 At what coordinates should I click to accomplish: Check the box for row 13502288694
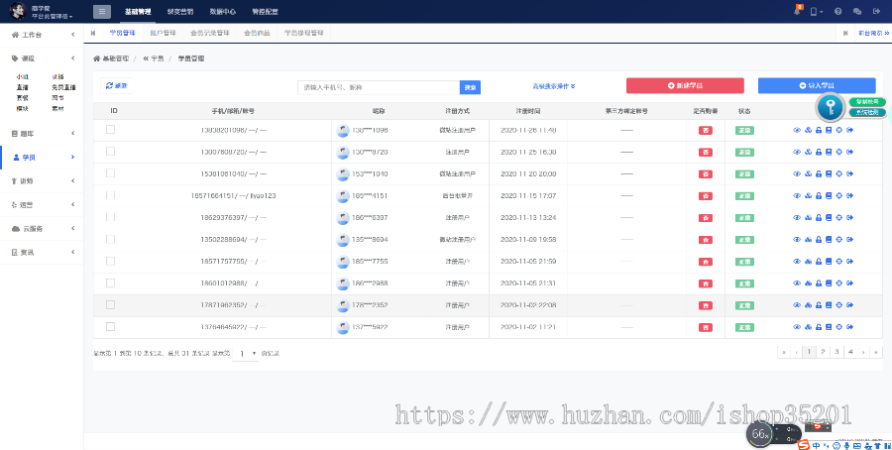(110, 239)
